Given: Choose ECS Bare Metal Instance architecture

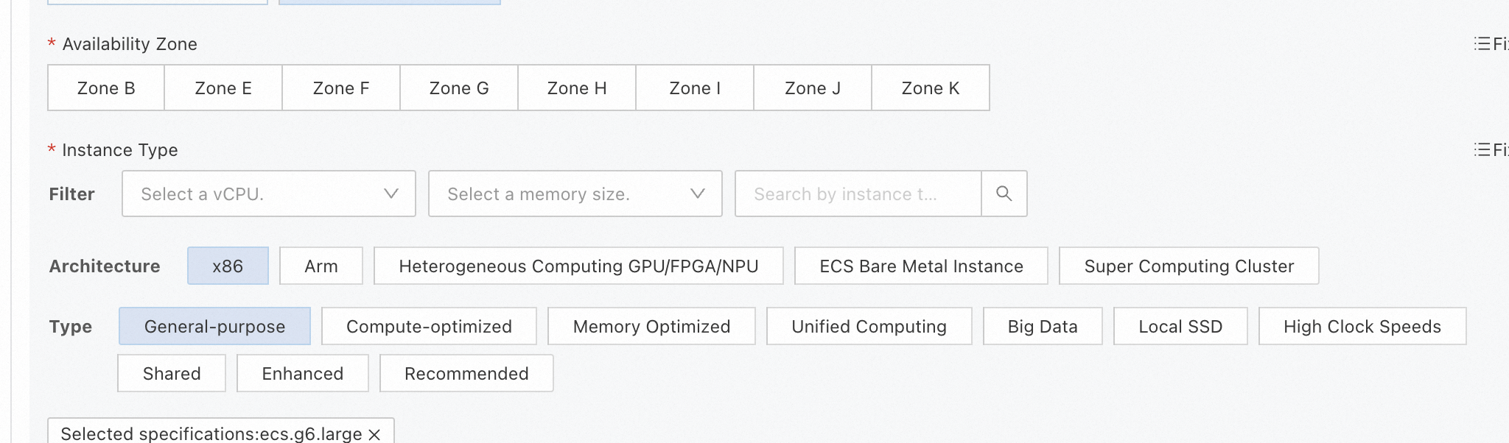Looking at the screenshot, I should coord(921,266).
